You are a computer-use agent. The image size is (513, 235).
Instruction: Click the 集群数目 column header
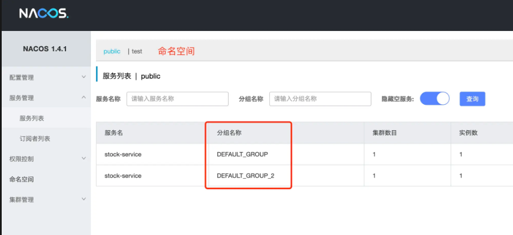tap(384, 132)
